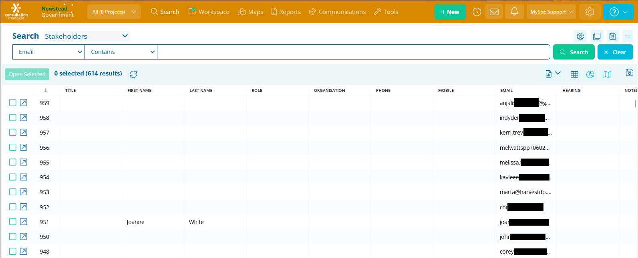638x258 pixels.
Task: Check the box for row 955
Action: 13,162
